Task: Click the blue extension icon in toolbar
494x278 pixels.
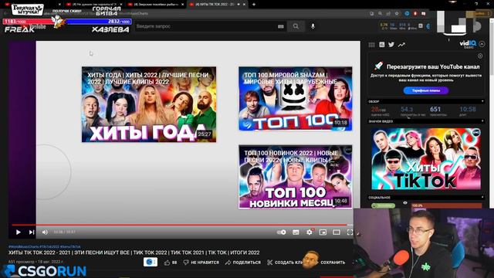Action: [407, 14]
